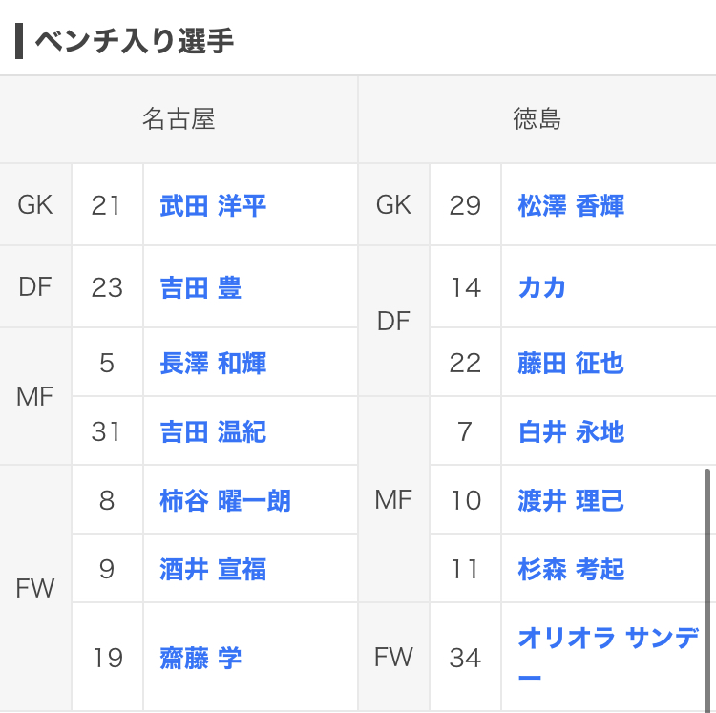The image size is (716, 713).
Task: Click the ベンチ入り選手 section heading
Action: 134,41
